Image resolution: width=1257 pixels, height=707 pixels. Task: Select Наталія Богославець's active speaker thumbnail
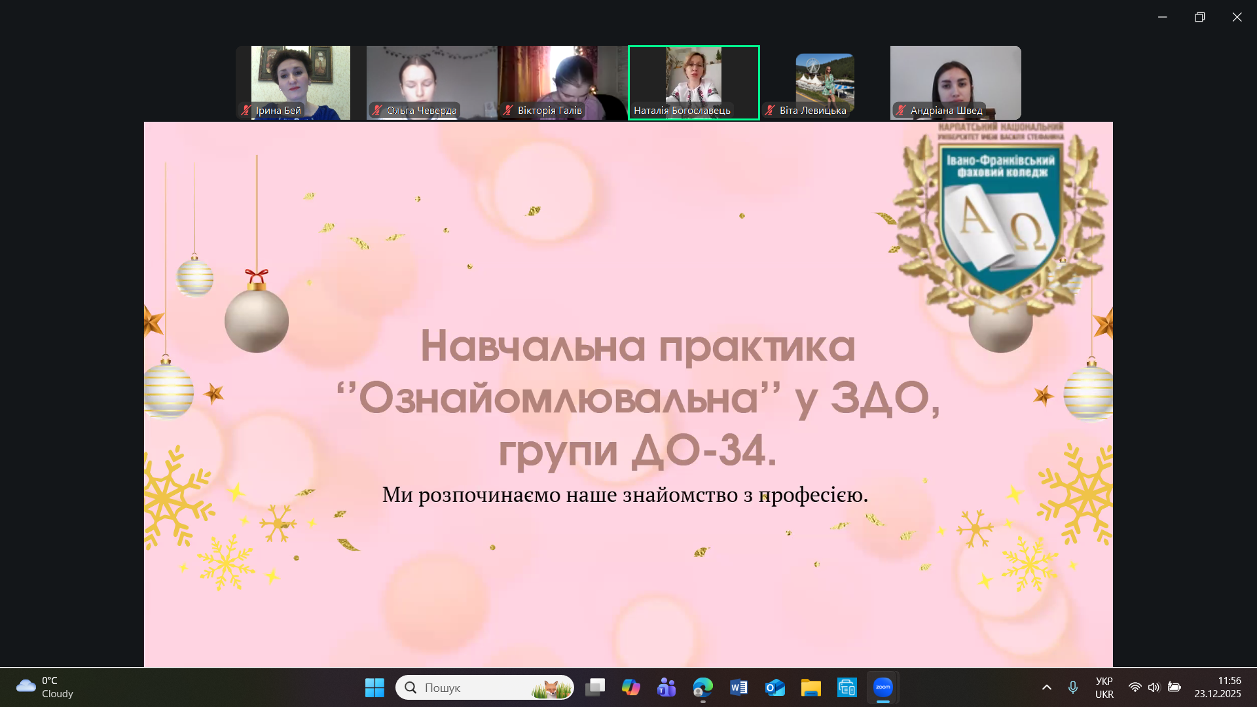[693, 82]
